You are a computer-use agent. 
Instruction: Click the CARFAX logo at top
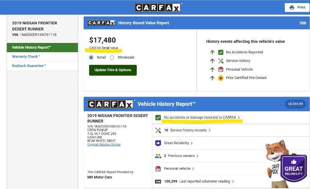pyautogui.click(x=157, y=7)
